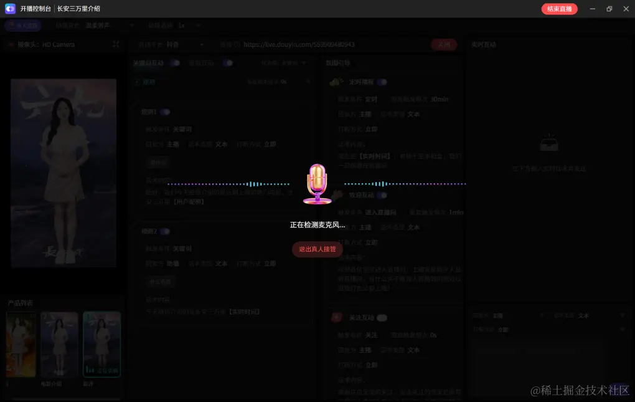Click the cloud icon beside 定时播报
The height and width of the screenshot is (402, 635).
point(336,82)
